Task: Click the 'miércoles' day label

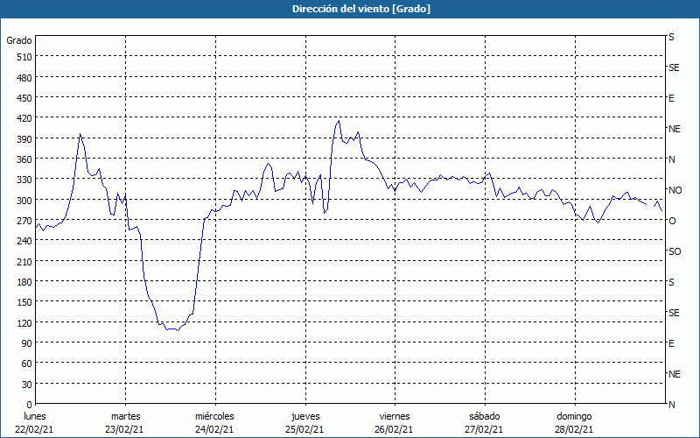Action: pos(214,417)
